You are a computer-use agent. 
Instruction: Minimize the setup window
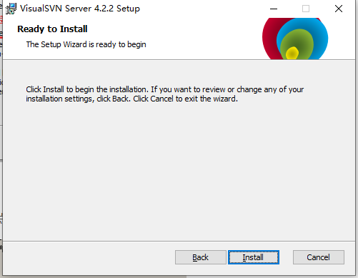click(x=274, y=9)
